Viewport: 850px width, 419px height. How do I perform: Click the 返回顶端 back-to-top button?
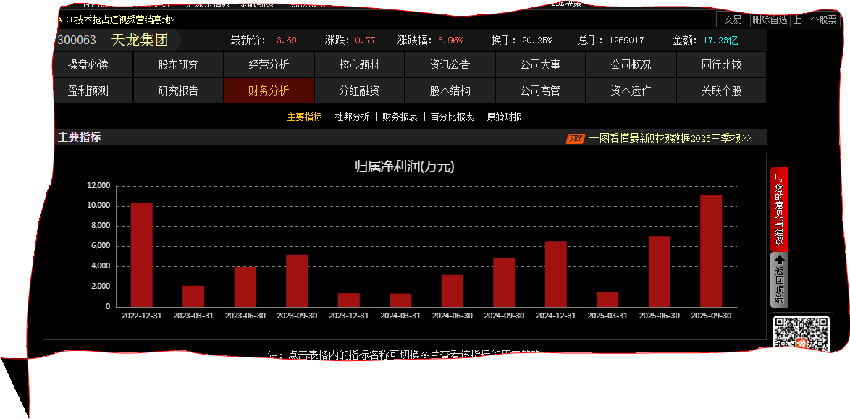[780, 279]
